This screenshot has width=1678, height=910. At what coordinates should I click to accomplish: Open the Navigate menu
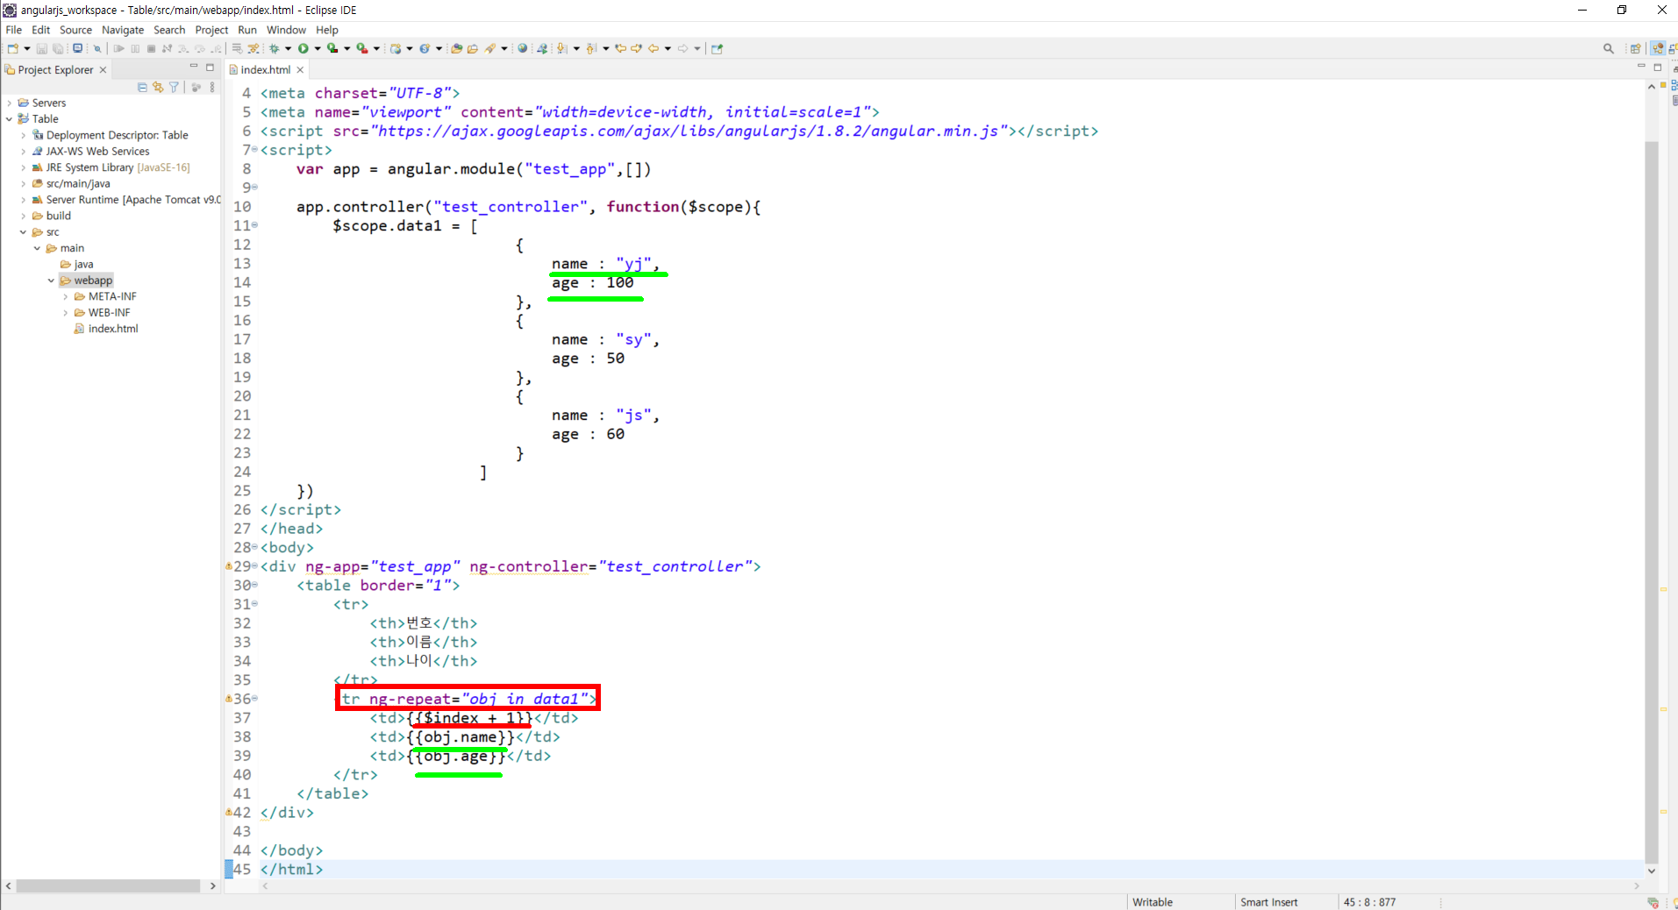[x=123, y=30]
